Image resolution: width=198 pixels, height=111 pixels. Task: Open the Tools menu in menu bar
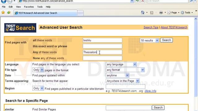pyautogui.click(x=40, y=7)
